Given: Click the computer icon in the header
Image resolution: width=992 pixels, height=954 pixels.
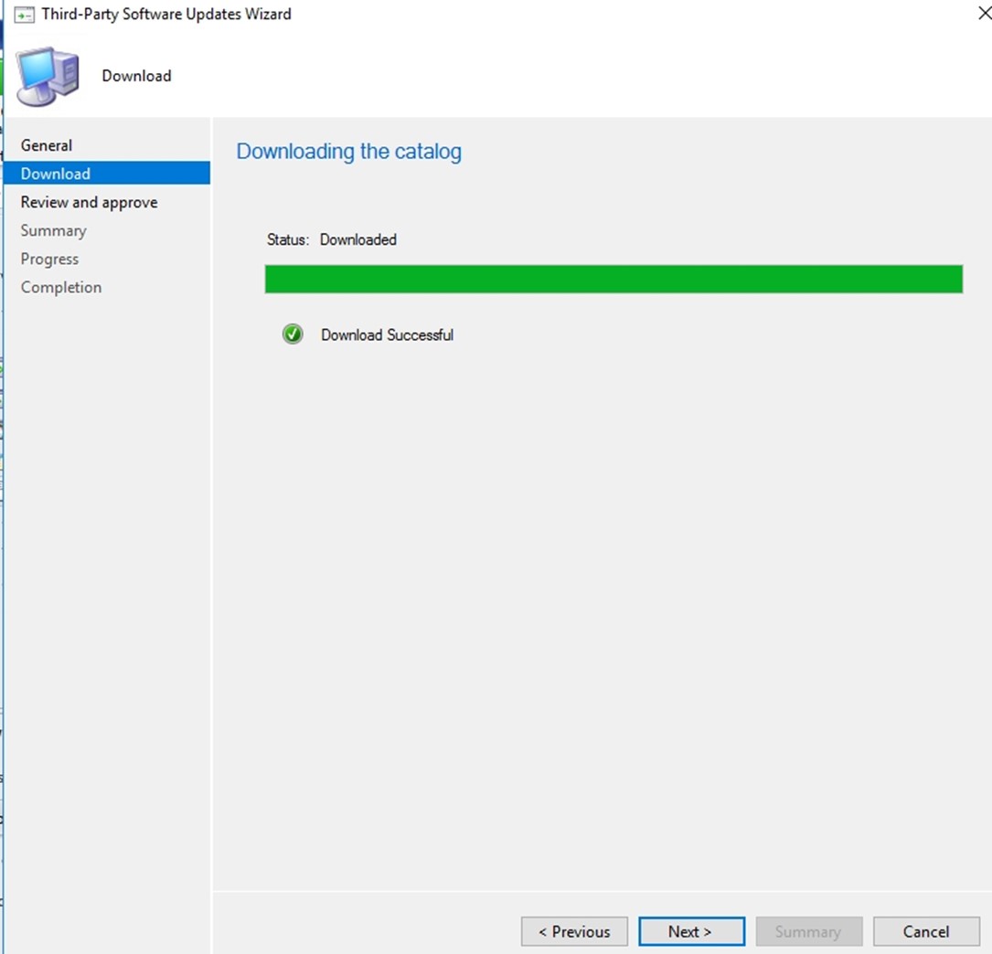Looking at the screenshot, I should [x=48, y=76].
